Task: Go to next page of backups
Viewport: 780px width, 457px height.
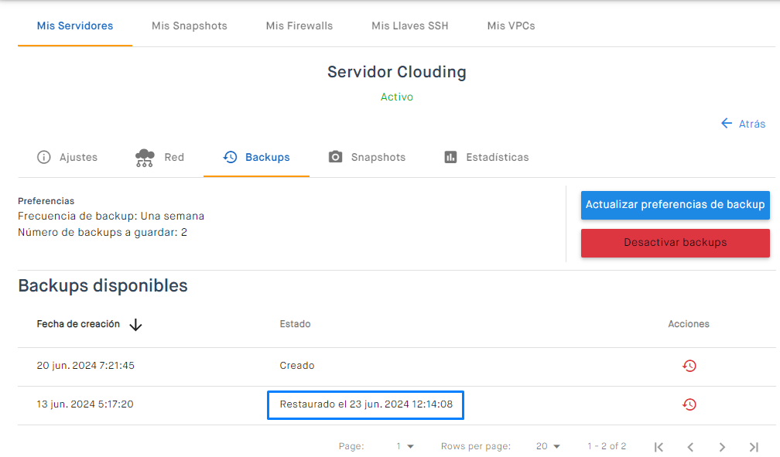Action: (x=722, y=447)
